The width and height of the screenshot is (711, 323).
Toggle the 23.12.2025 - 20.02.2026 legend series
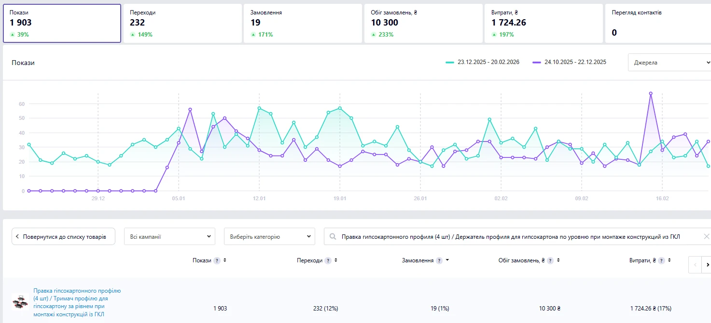(482, 62)
